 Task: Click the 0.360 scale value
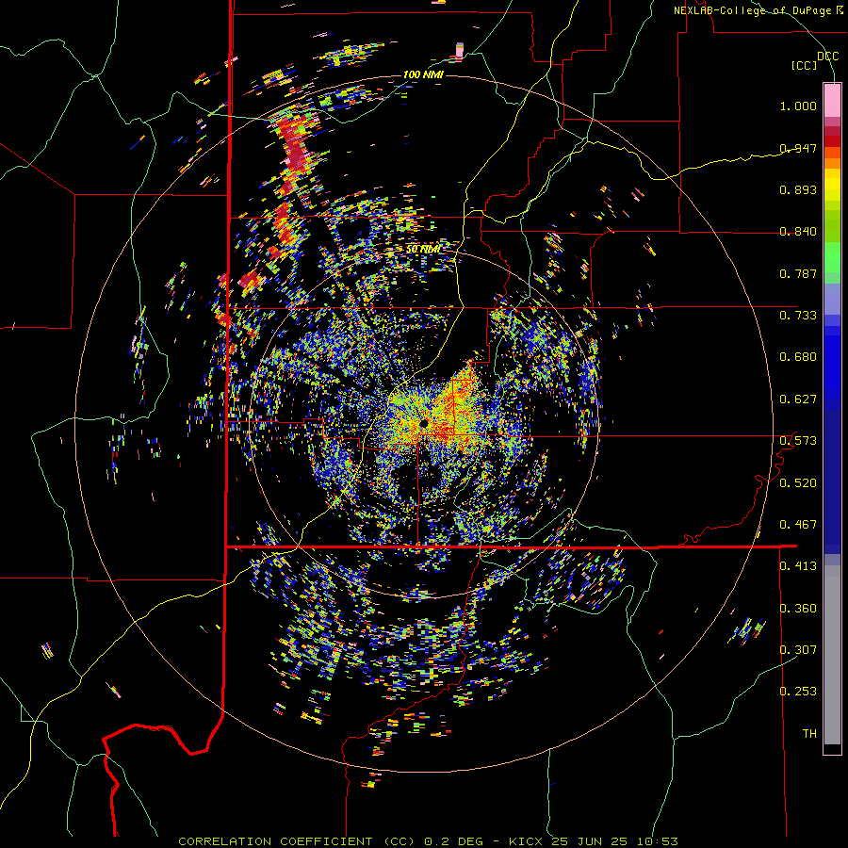pyautogui.click(x=798, y=609)
